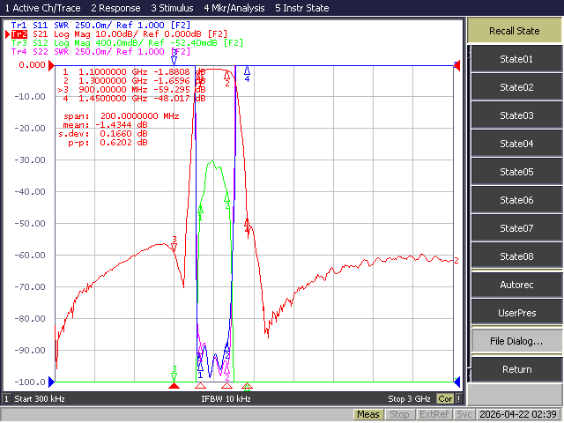
Task: Recall State06
Action: [516, 200]
